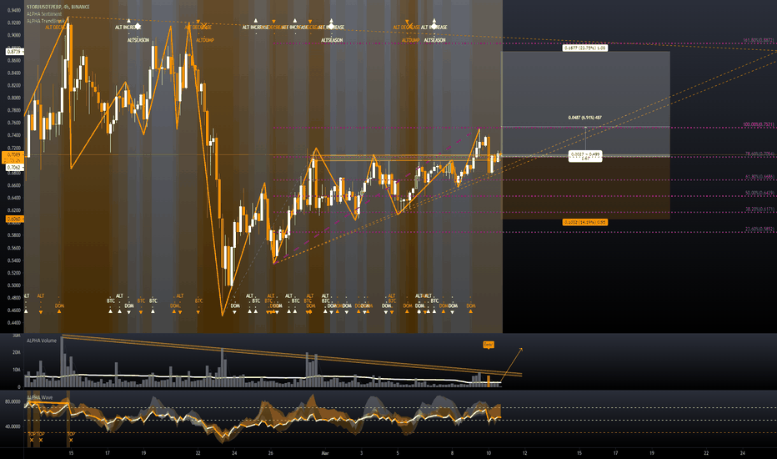The width and height of the screenshot is (777, 459).
Task: Click the 10 date on time axis
Action: coord(488,453)
